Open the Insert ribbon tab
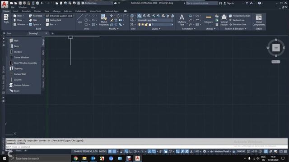This screenshot has width=289, height=162. [x=15, y=11]
